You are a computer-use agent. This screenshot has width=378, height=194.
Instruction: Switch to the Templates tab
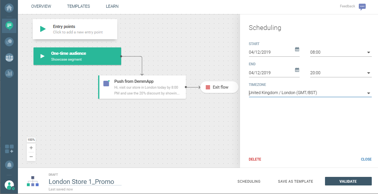point(78,7)
